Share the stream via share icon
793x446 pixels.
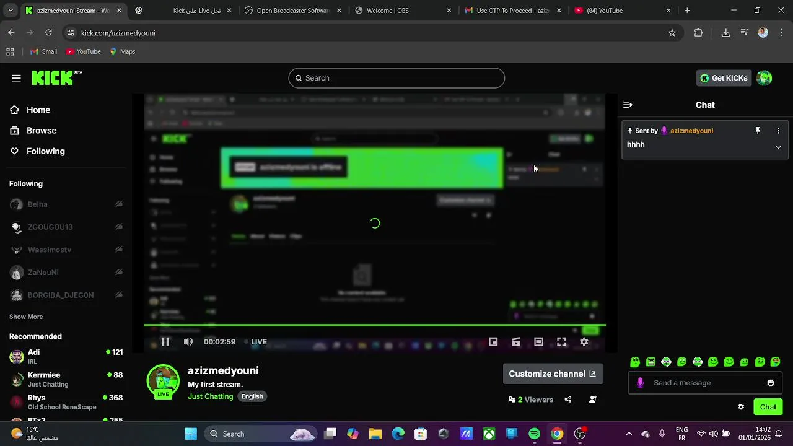pyautogui.click(x=568, y=400)
